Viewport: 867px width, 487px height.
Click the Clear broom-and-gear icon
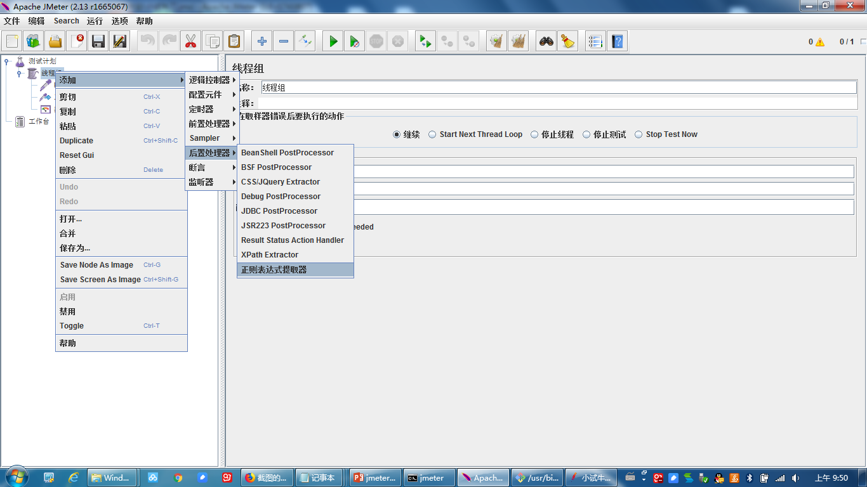(x=496, y=41)
